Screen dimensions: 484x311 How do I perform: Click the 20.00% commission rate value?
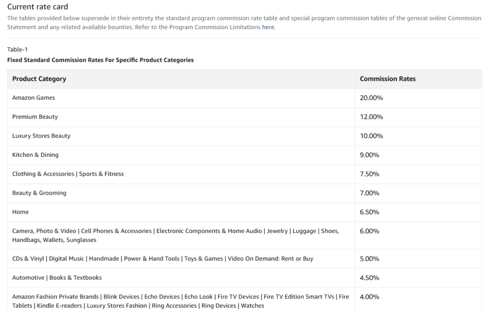point(371,98)
